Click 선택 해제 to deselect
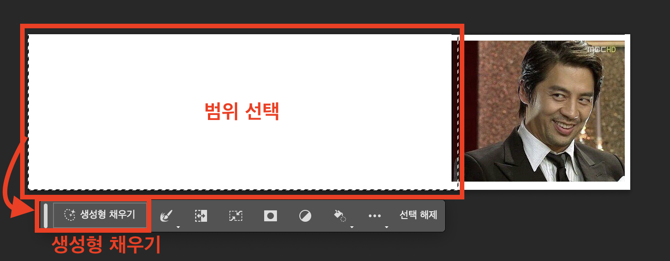The width and height of the screenshot is (670, 261). 418,215
